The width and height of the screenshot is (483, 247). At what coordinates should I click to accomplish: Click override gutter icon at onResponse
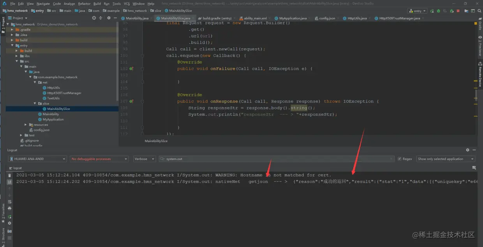coord(132,101)
